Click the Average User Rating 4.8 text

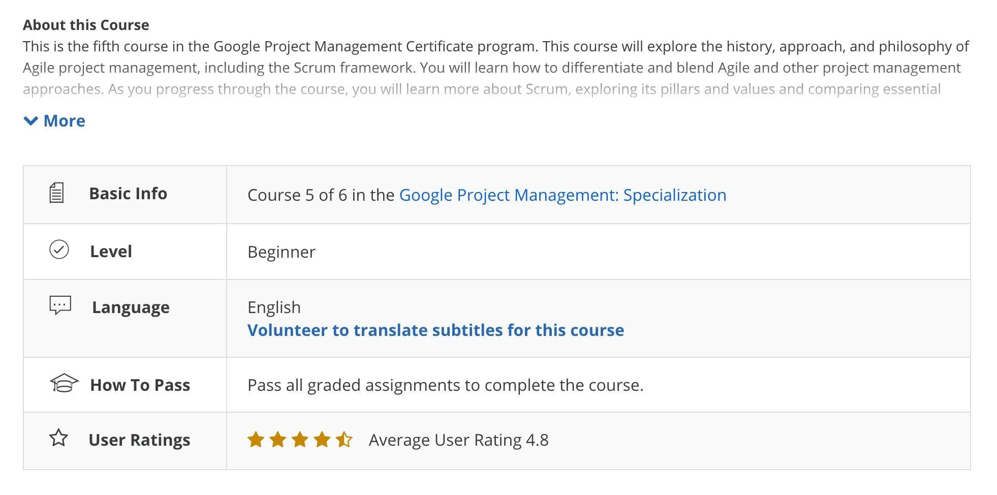pyautogui.click(x=458, y=440)
